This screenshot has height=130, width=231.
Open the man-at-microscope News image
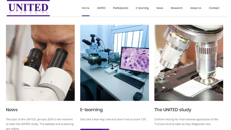coord(40,63)
